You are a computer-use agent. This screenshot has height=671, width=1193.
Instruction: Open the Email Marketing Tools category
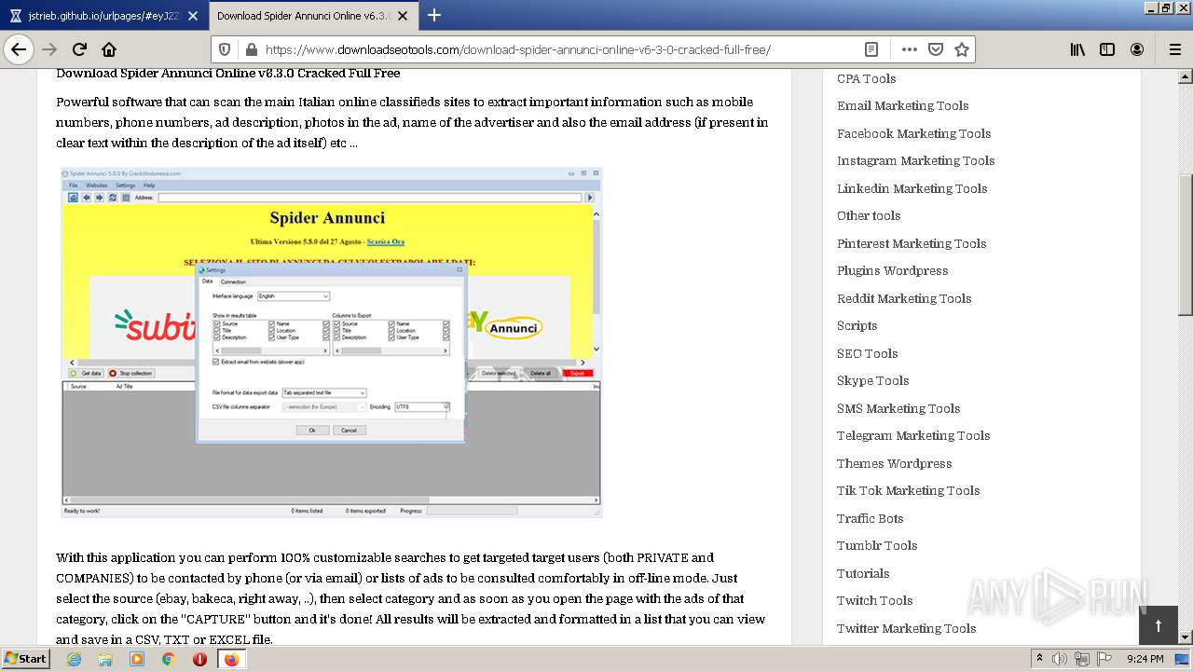coord(902,105)
